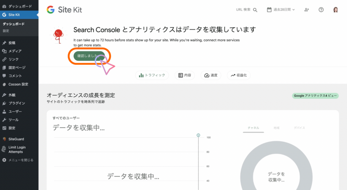Click the Google アナリティクス4 ビュー badge
347x190 pixels.
pyautogui.click(x=315, y=96)
